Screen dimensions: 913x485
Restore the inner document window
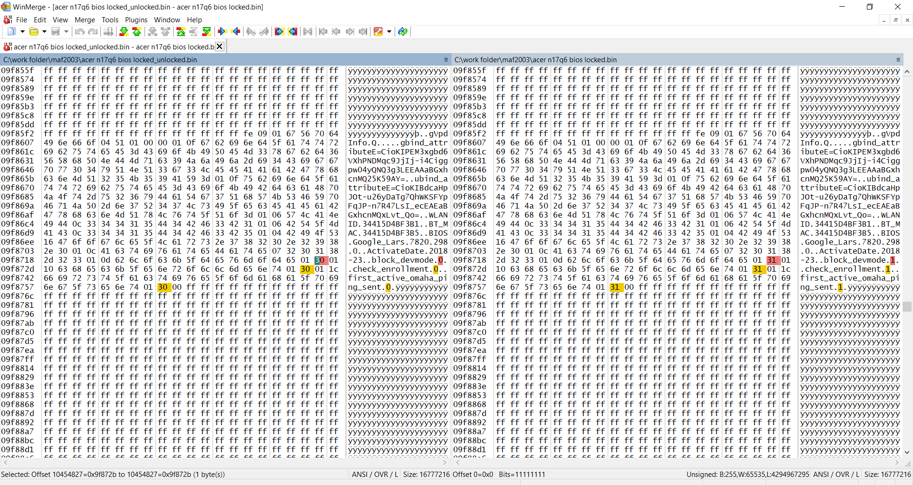[895, 20]
